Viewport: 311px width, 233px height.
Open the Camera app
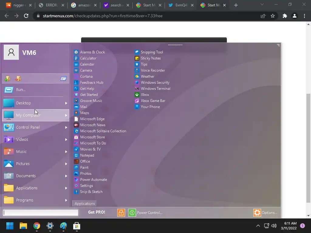tap(83, 70)
